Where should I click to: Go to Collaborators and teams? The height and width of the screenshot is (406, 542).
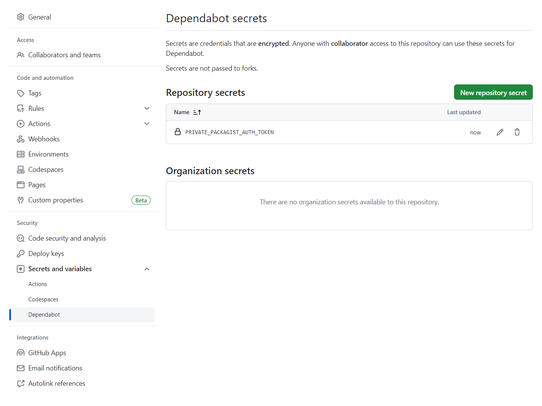click(x=64, y=55)
